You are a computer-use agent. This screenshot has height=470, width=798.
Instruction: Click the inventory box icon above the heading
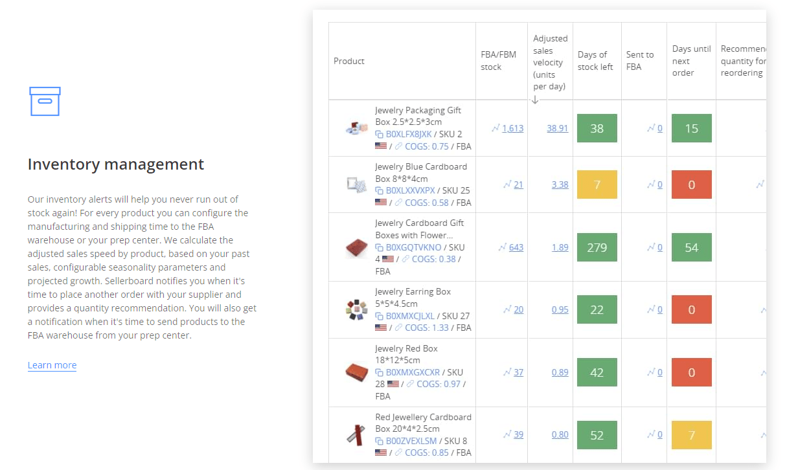(45, 102)
